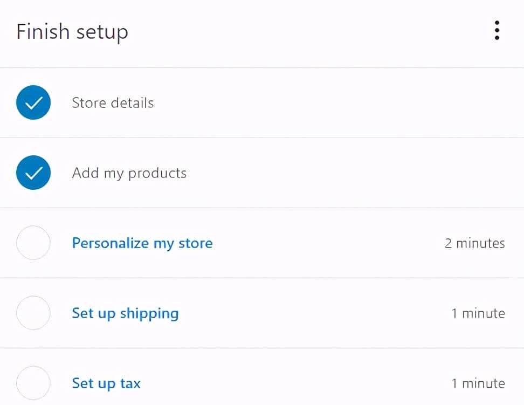Click the blue checkmark beside Store details

click(x=33, y=102)
